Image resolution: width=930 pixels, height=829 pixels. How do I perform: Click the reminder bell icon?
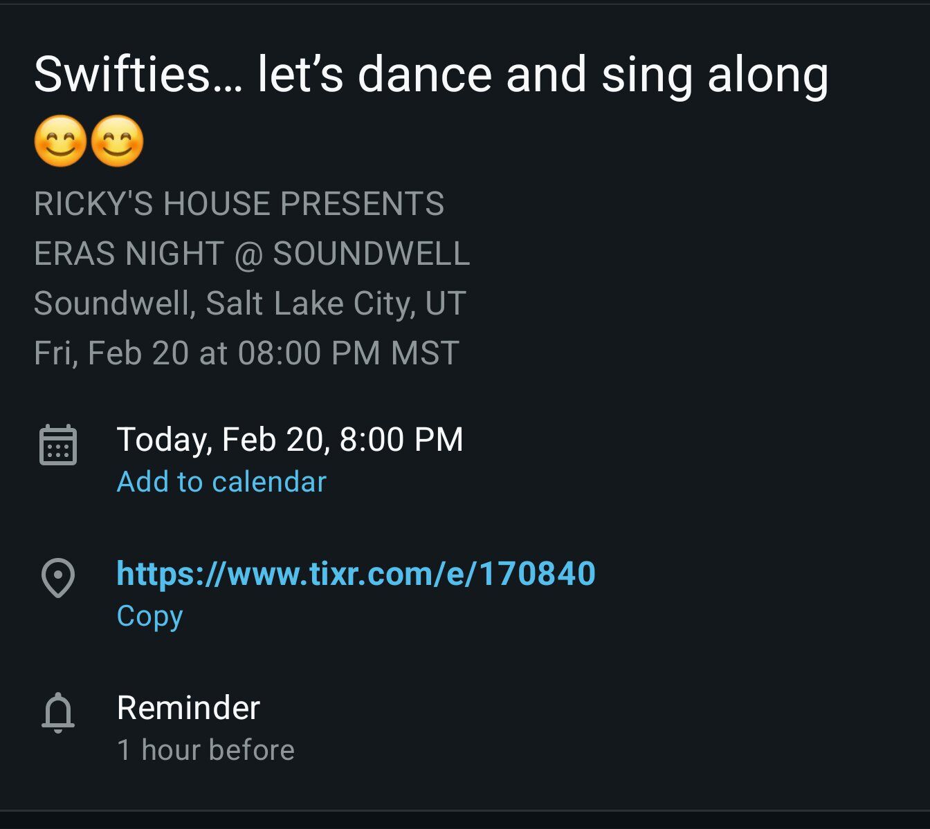(x=58, y=712)
